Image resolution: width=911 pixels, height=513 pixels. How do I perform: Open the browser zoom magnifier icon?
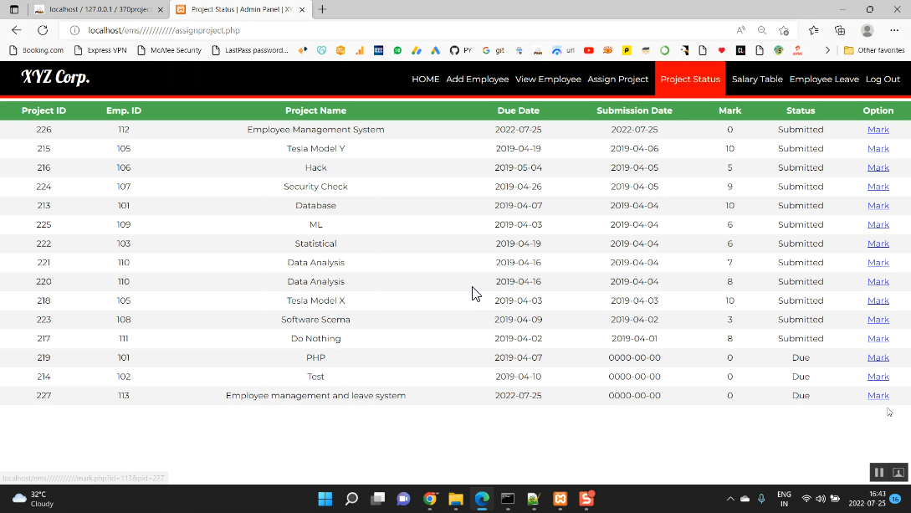pos(762,30)
